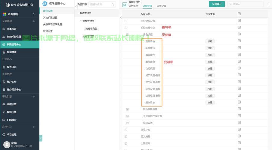Click the 组织架构设置 icon in sidebar
This screenshot has height=150, width=272.
pos(4,37)
